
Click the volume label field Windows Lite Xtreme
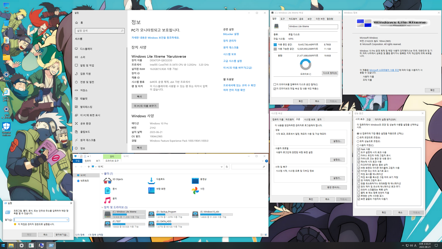click(x=313, y=27)
